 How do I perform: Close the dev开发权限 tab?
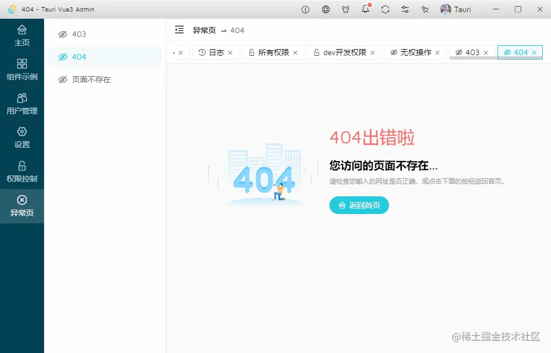coord(372,53)
